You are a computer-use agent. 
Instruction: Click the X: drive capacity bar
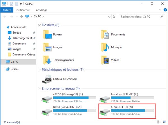click(x=132, y=110)
